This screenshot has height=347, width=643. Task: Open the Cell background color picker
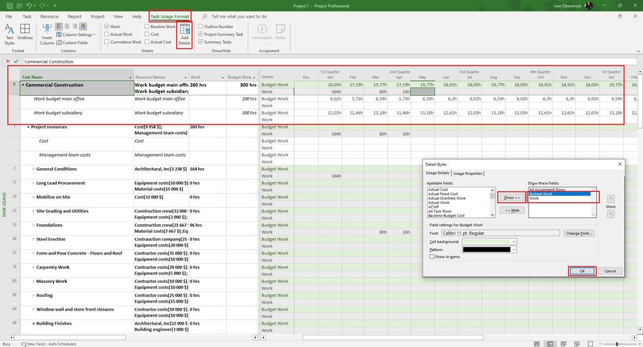coord(489,242)
